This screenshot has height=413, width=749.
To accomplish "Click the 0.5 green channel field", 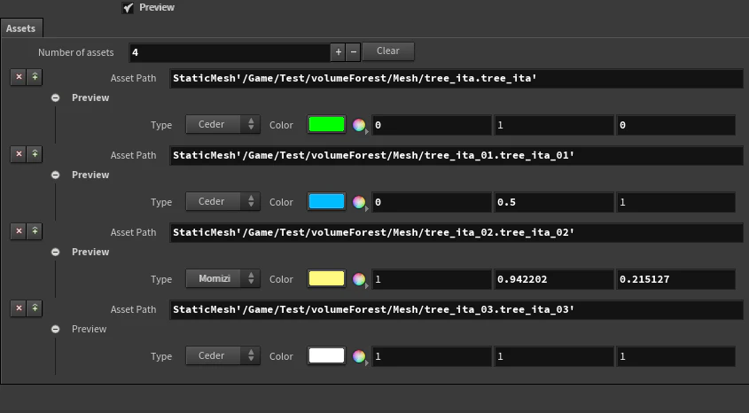I will point(554,202).
